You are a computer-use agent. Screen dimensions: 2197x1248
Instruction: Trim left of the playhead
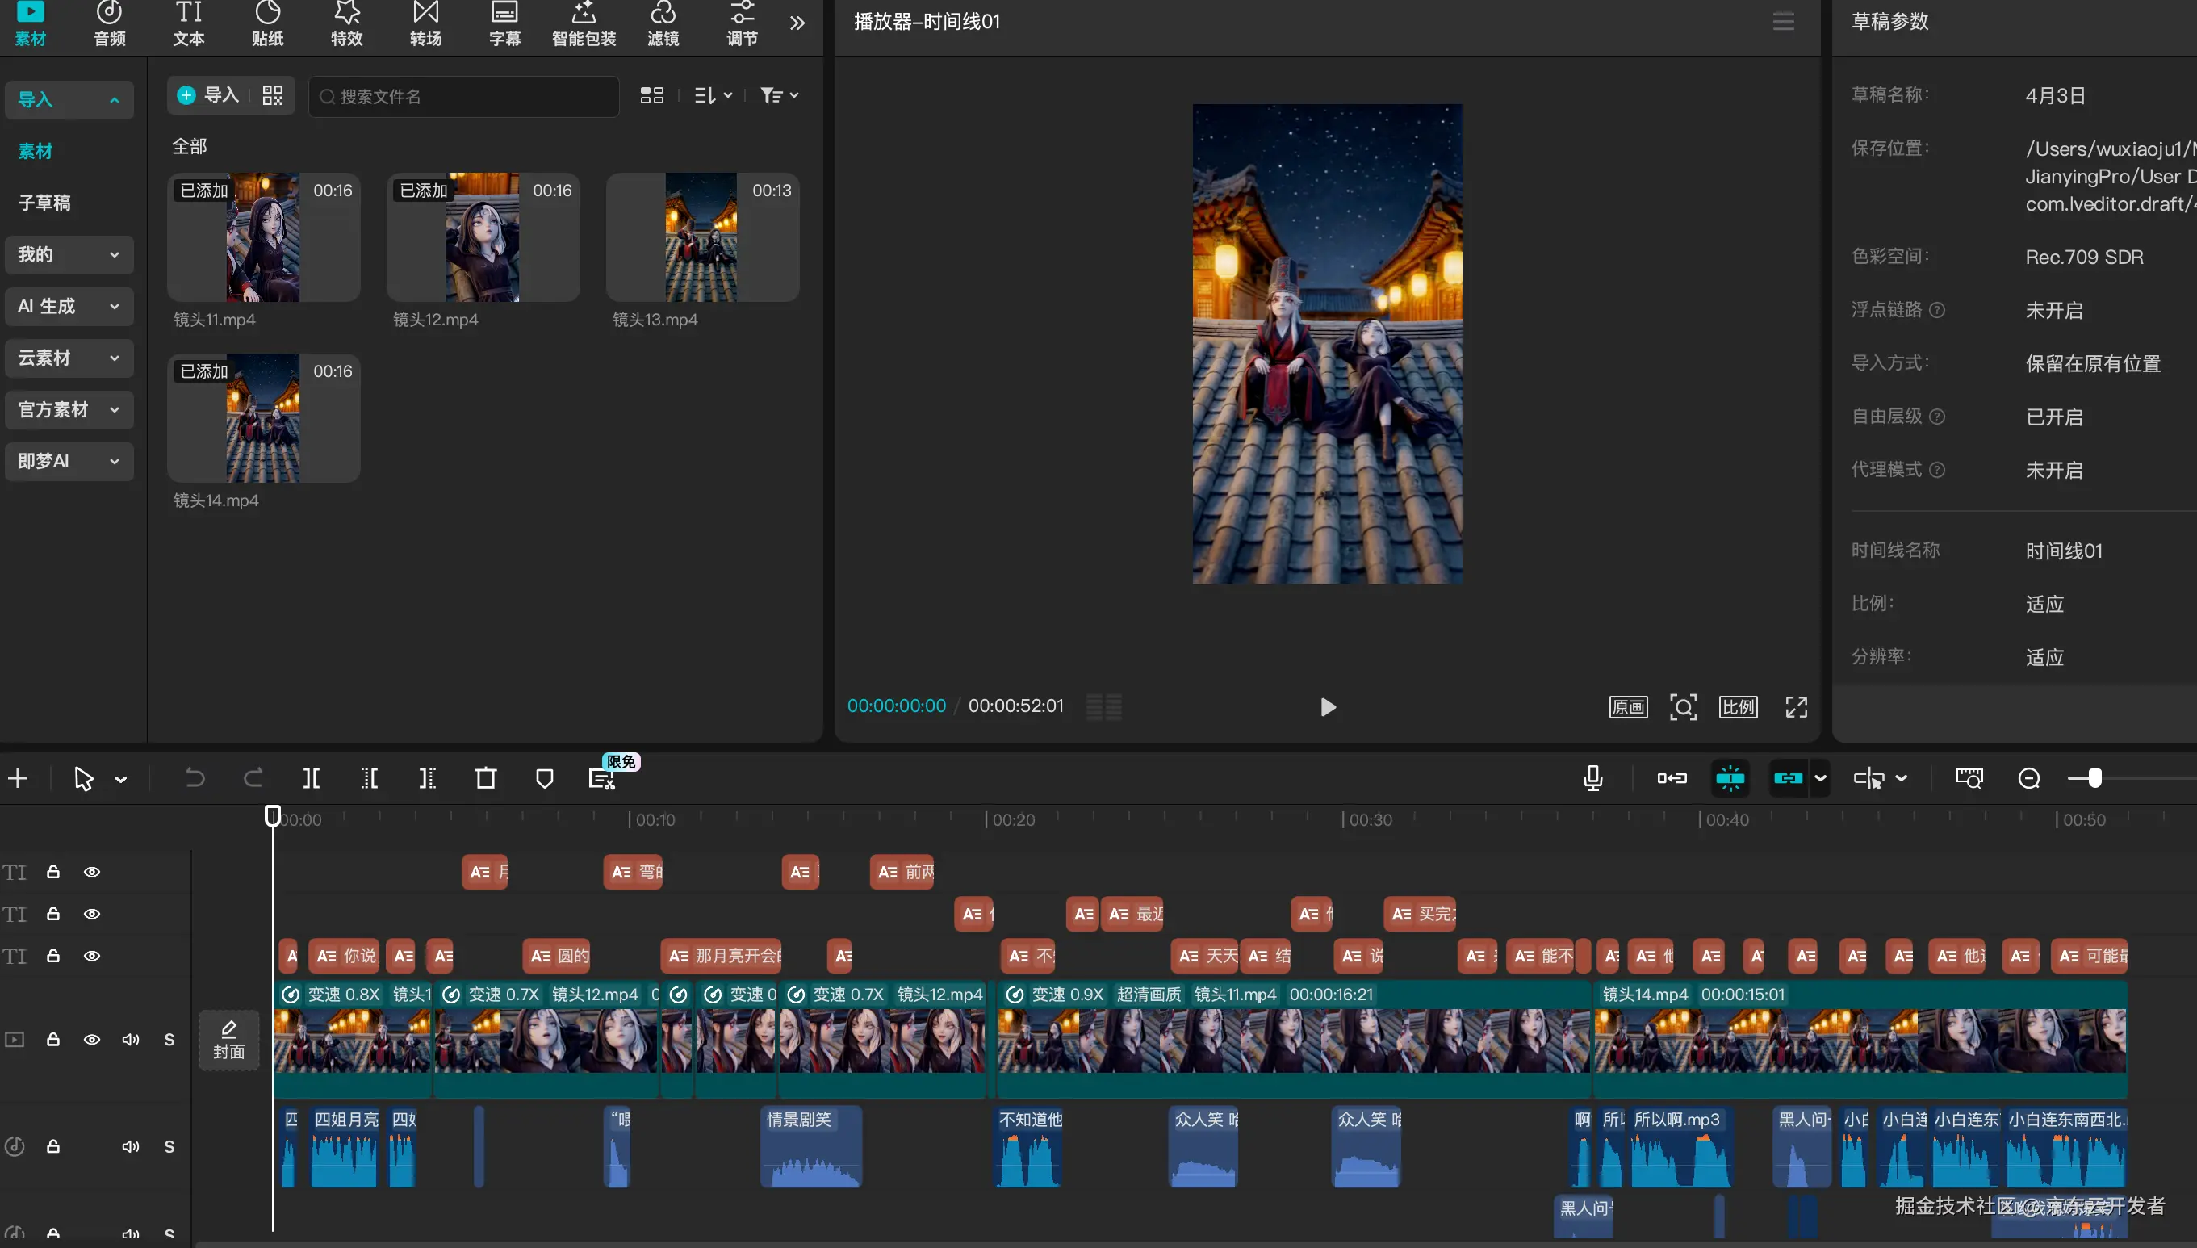click(370, 778)
